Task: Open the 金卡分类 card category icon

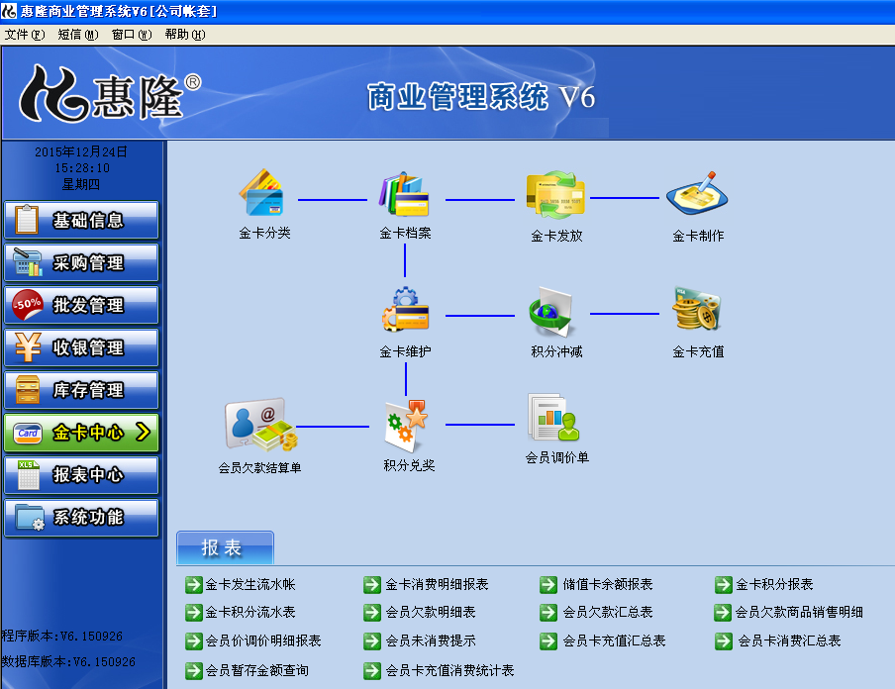Action: pos(262,192)
